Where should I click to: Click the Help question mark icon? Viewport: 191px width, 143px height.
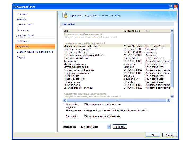(171, 7)
